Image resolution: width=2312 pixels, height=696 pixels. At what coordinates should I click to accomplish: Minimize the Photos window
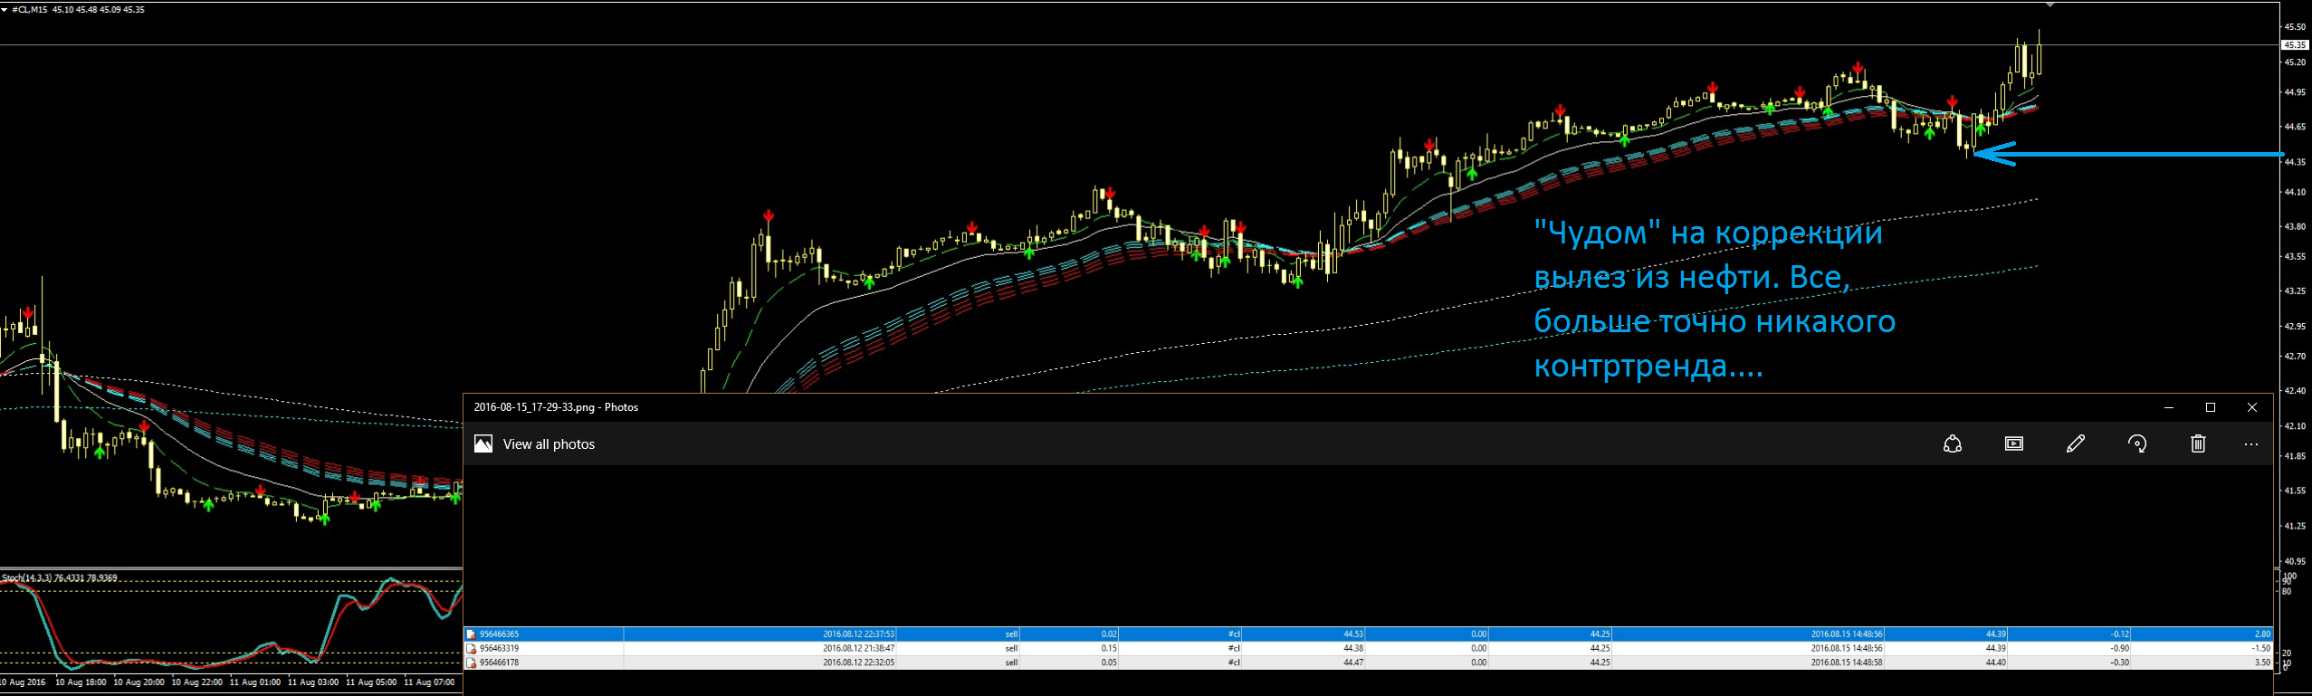click(x=2169, y=407)
